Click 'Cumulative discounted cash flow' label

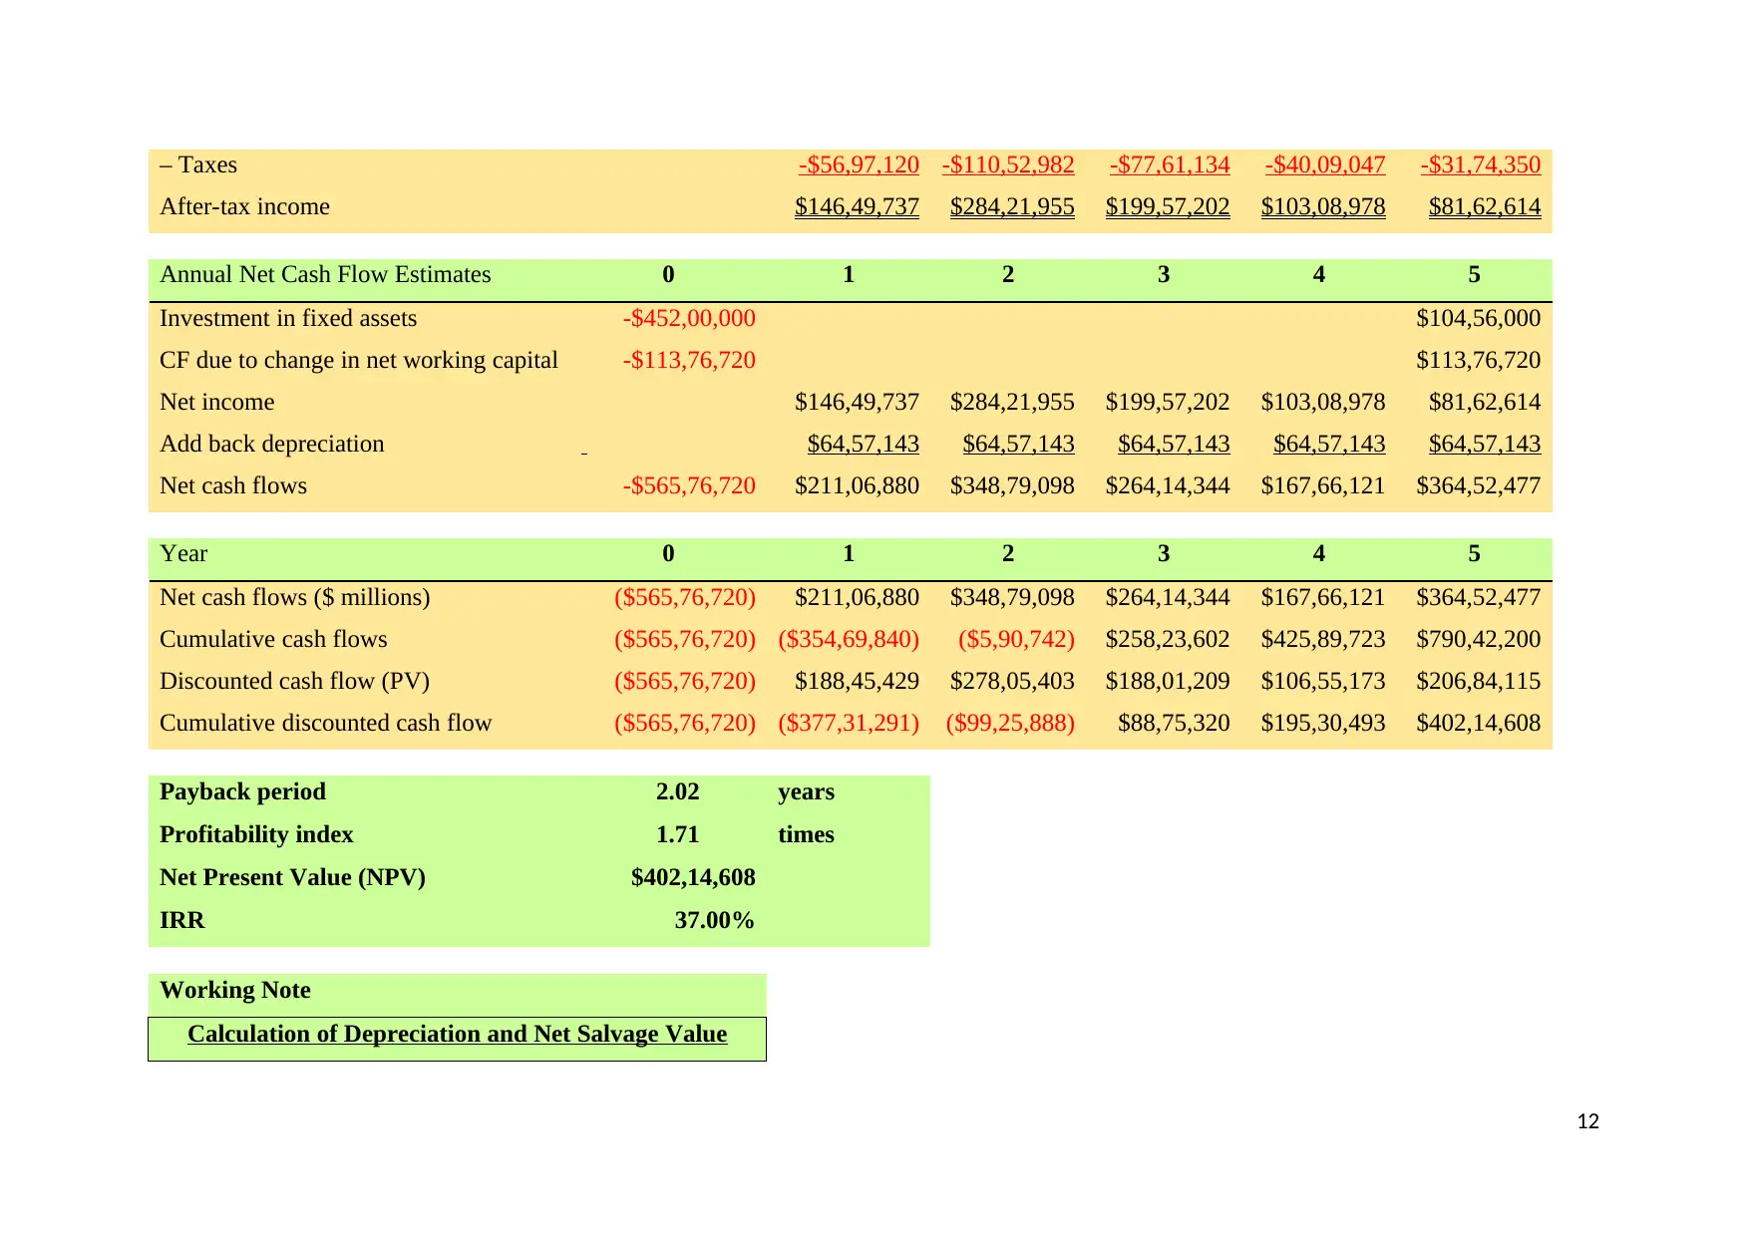click(325, 724)
